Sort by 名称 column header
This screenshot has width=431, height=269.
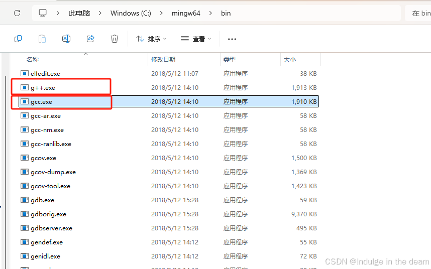[x=33, y=59]
